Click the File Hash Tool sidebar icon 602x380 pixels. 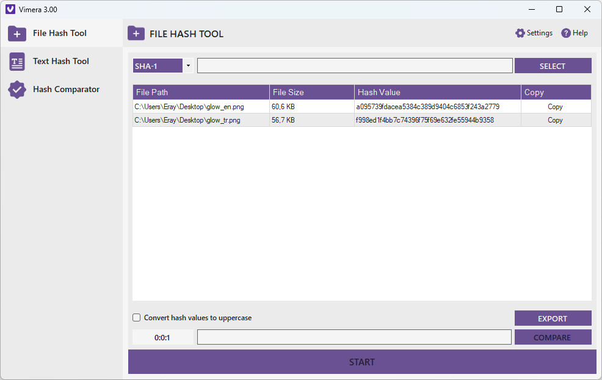(17, 34)
